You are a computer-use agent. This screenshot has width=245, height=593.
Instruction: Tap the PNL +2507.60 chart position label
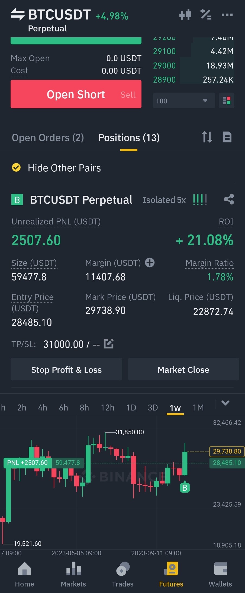tap(27, 463)
